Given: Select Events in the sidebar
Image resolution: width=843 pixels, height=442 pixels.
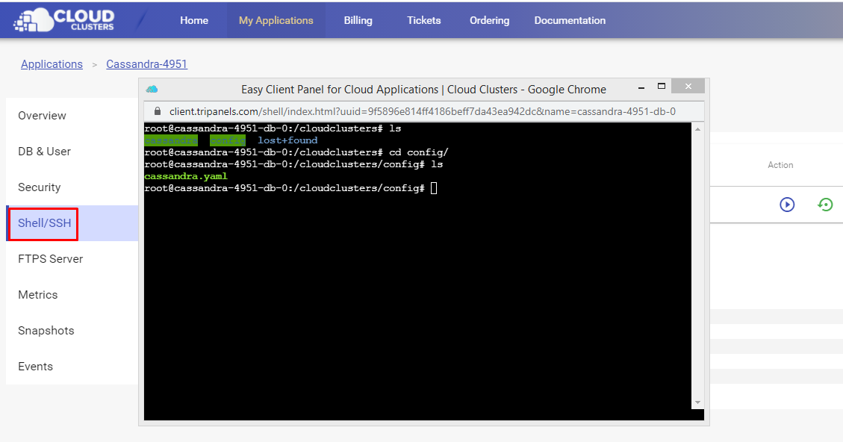Looking at the screenshot, I should 72,366.
